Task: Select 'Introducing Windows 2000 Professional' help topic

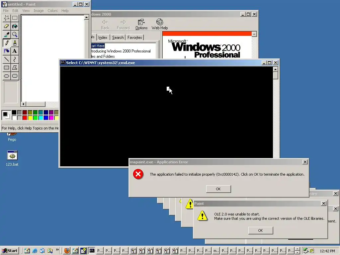Action: click(121, 51)
